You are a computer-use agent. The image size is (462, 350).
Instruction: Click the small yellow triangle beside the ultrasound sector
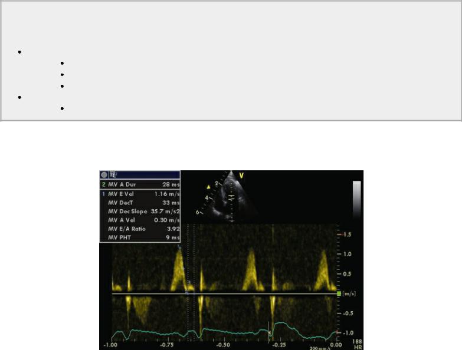click(209, 187)
